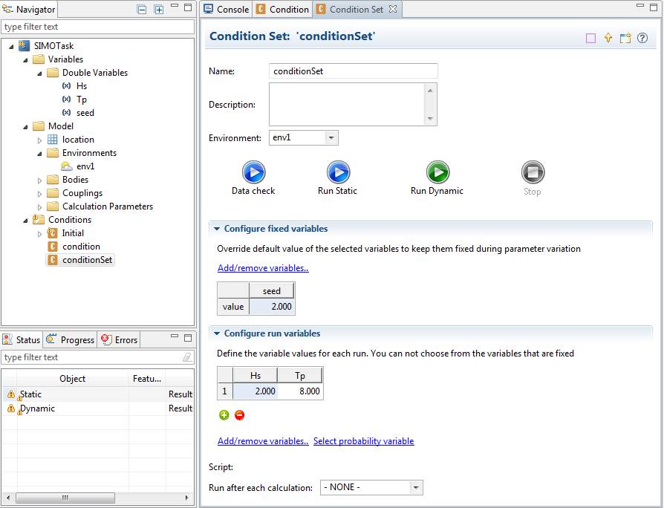This screenshot has height=508, width=664.
Task: Open the Errors tab
Action: [x=120, y=340]
